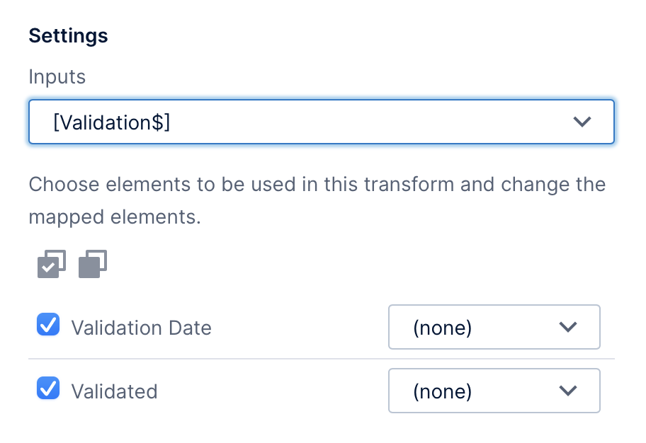Click the deselect all elements icon
The height and width of the screenshot is (443, 646).
tap(93, 264)
